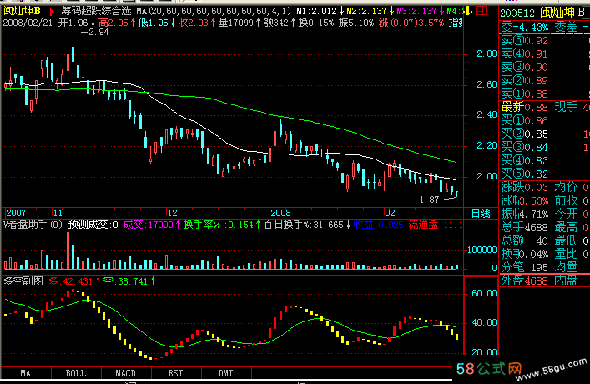The width and height of the screenshot is (590, 384).
Task: Switch to the RSI indicator tab
Action: pos(175,372)
